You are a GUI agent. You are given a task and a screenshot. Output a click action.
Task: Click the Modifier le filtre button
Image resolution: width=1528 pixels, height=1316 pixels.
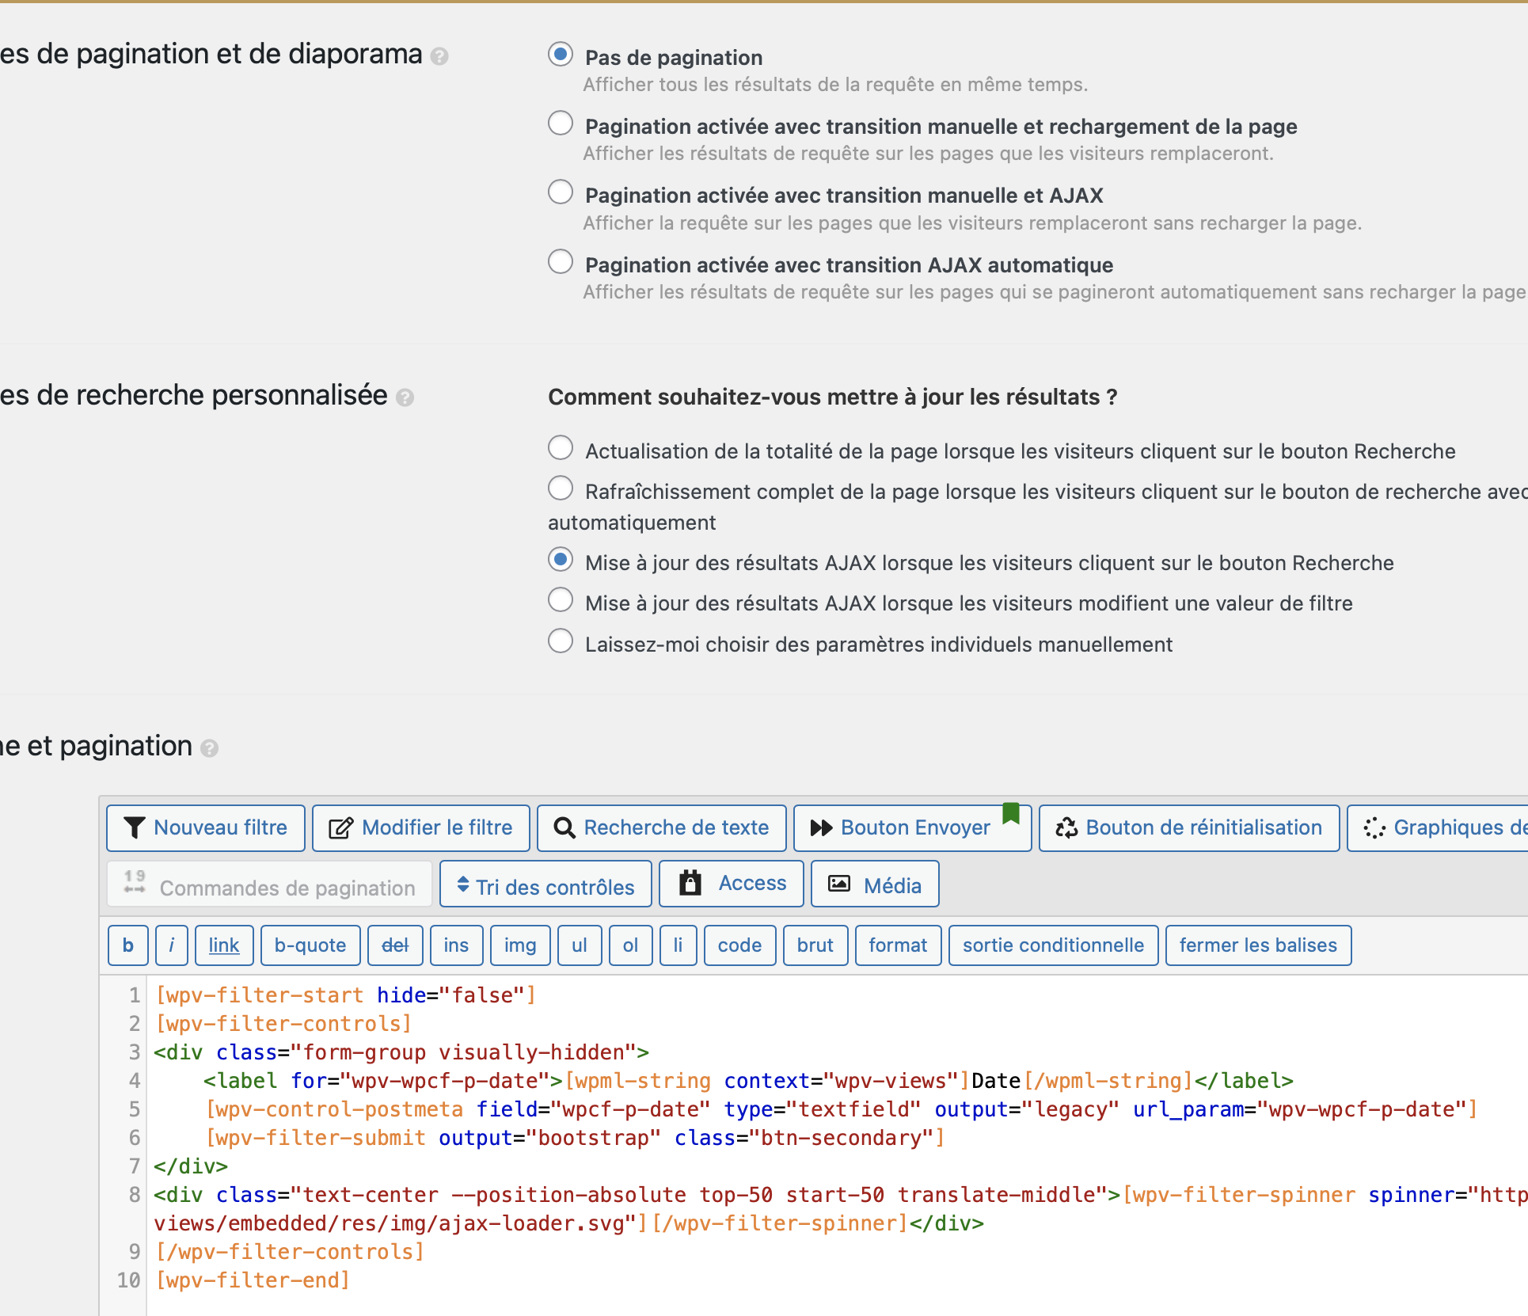pos(421,828)
